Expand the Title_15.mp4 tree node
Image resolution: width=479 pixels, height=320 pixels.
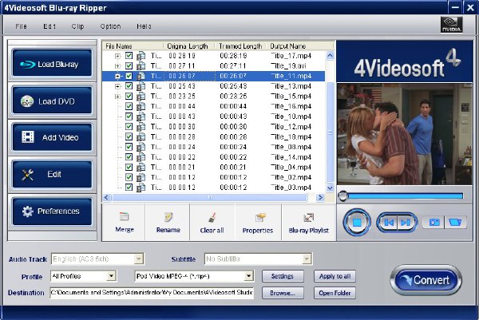tap(117, 97)
